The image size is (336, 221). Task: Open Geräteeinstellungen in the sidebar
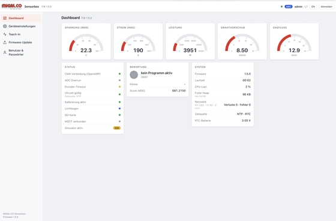coord(21,26)
